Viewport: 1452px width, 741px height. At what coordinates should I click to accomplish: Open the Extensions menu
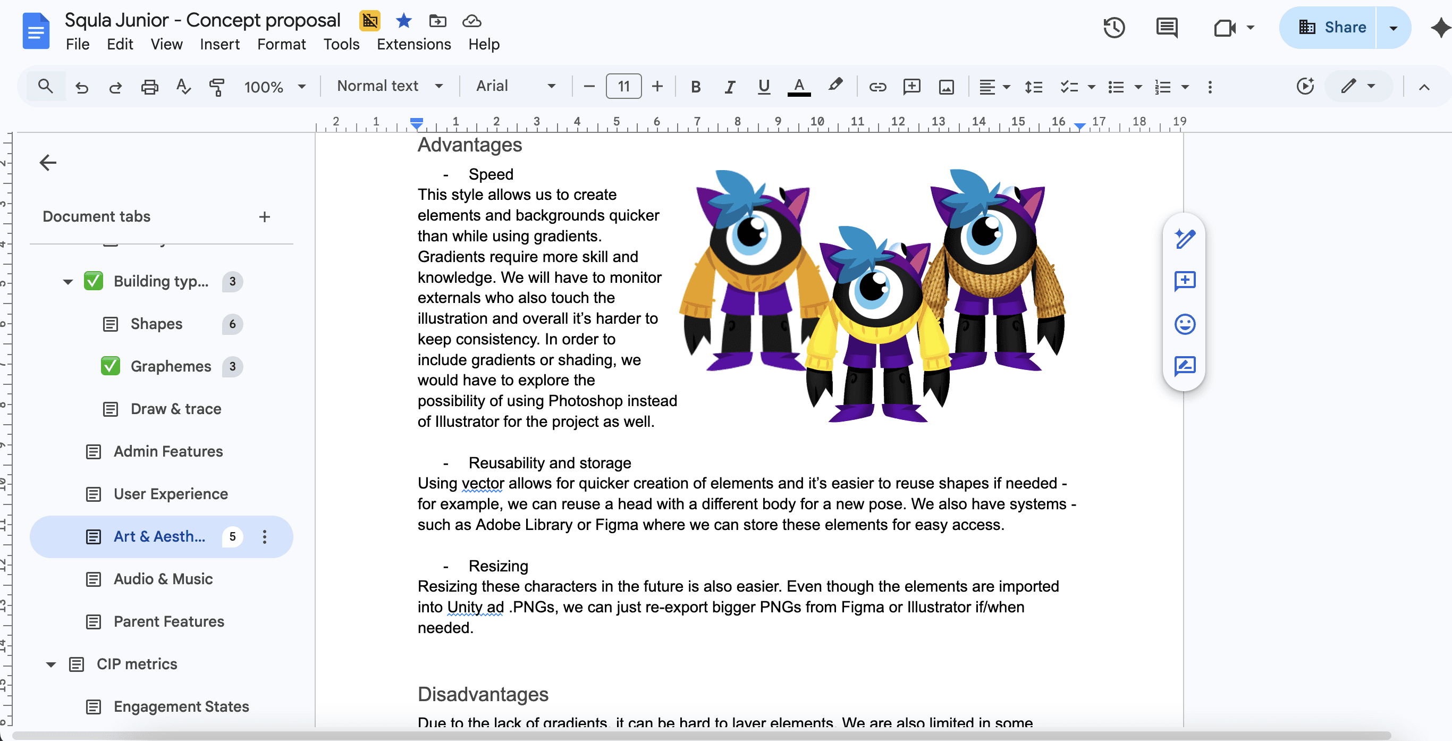[x=413, y=44]
